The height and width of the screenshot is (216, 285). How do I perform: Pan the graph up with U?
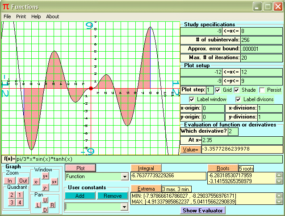click(45, 200)
